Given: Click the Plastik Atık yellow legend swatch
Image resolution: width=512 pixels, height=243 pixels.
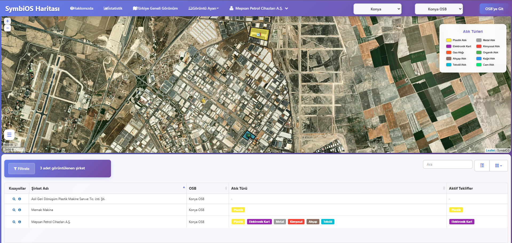Looking at the screenshot, I should coord(449,40).
